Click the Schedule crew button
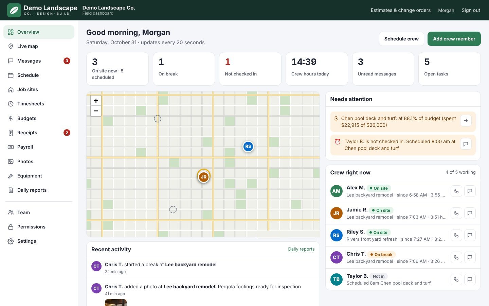Image resolution: width=489 pixels, height=306 pixels. (x=401, y=39)
